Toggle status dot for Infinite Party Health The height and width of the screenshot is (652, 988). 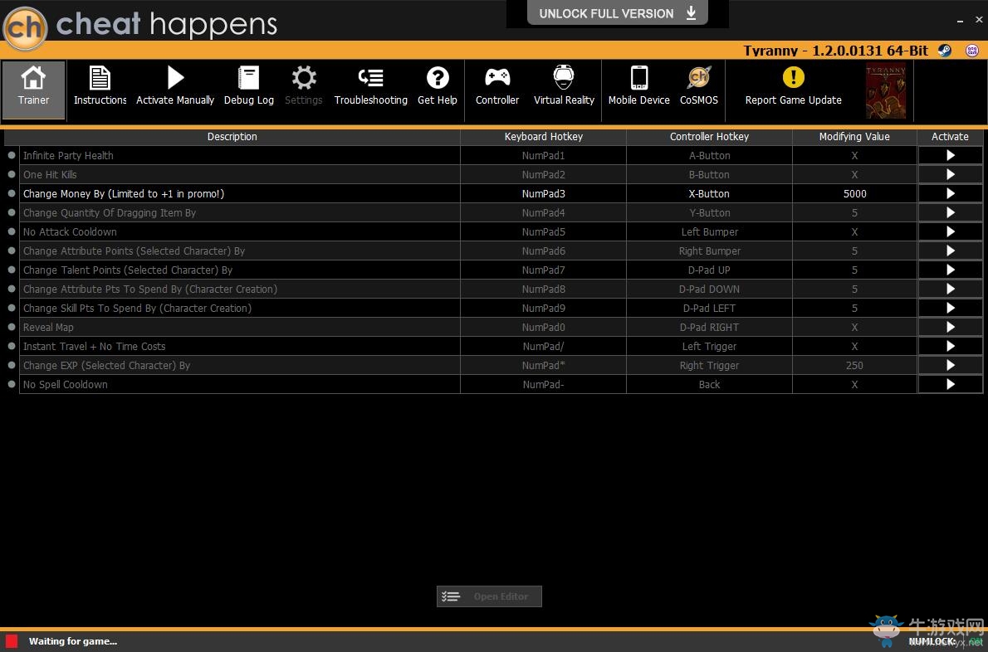pos(12,155)
